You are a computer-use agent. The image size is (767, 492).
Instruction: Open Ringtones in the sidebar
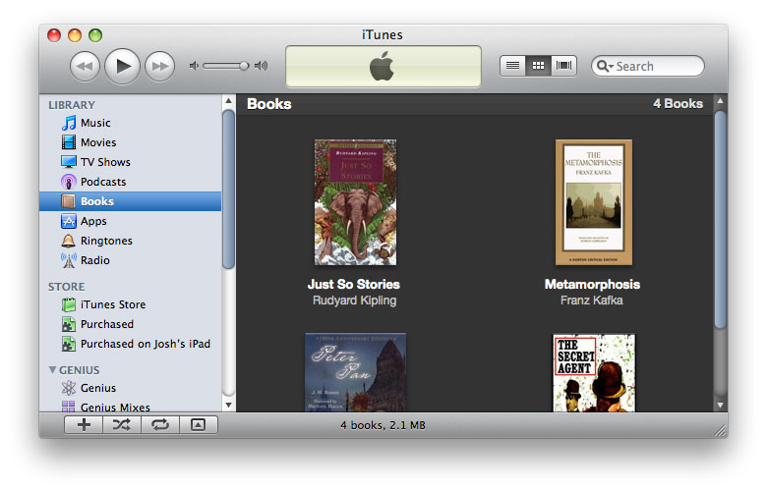tap(130, 241)
